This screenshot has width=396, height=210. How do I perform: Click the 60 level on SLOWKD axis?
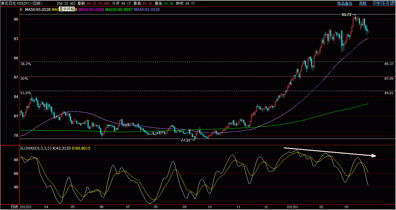click(x=16, y=174)
